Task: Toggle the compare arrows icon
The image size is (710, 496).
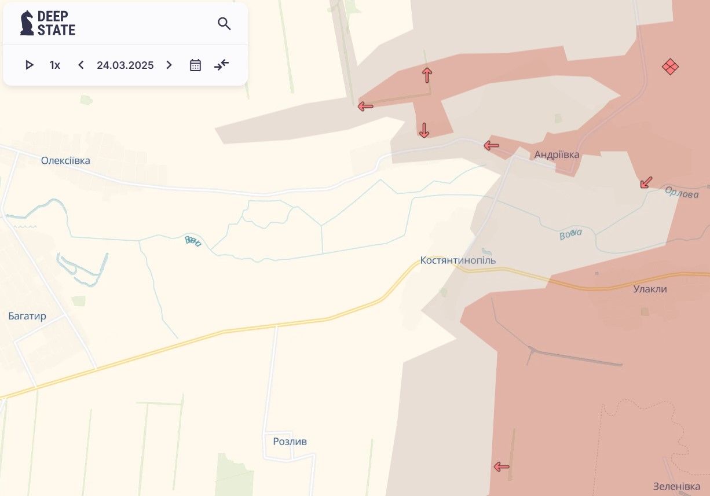Action: (222, 65)
